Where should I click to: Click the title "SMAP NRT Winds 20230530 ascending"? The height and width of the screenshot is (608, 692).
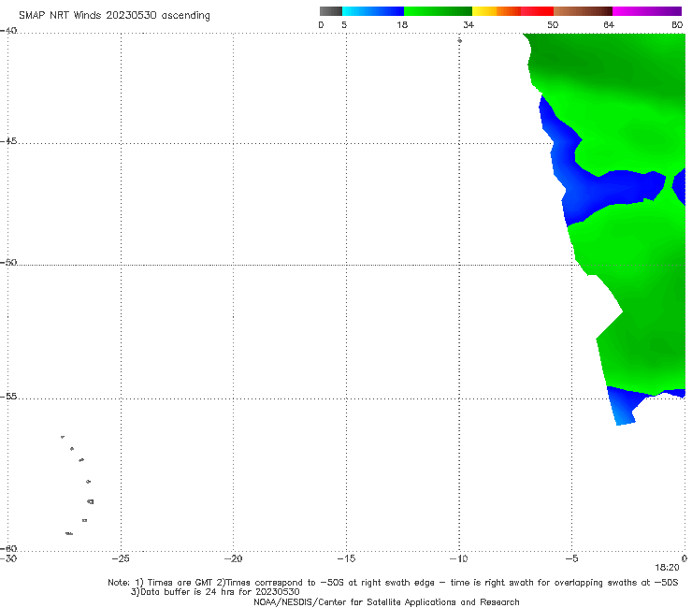tap(114, 16)
